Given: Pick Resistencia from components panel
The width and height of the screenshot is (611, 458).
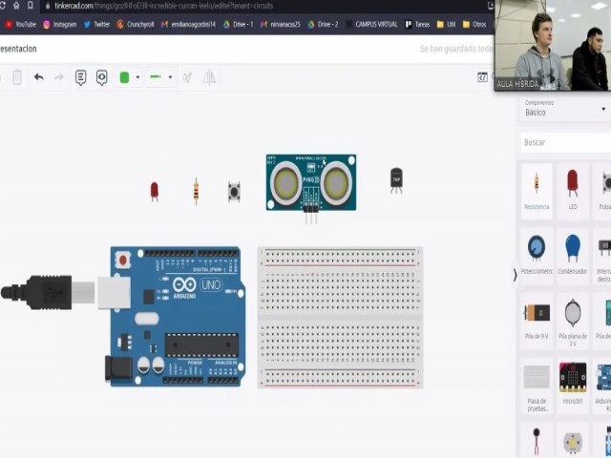Looking at the screenshot, I should pyautogui.click(x=537, y=191).
